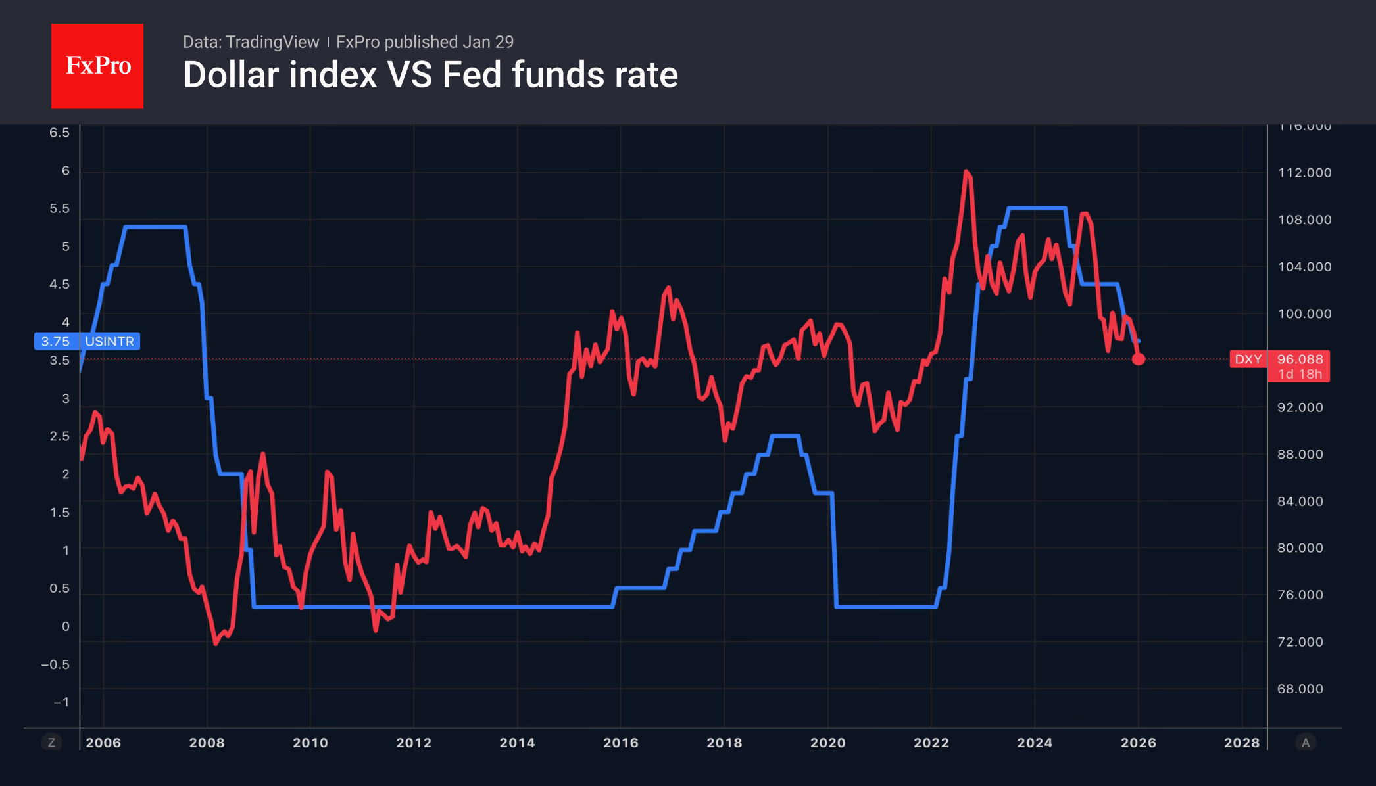The width and height of the screenshot is (1376, 786).
Task: Click the 96.088 DXY price tag
Action: [1300, 359]
